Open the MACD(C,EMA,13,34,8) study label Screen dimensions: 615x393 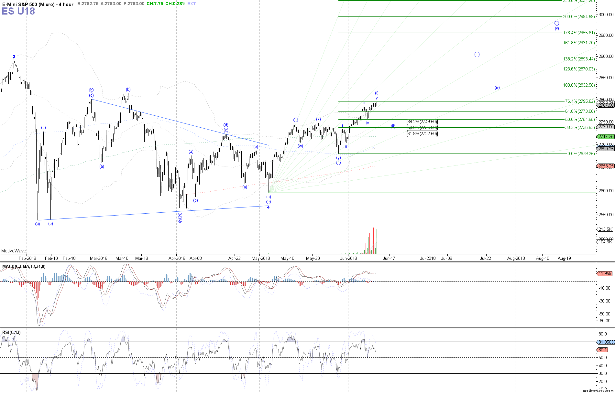(24, 266)
